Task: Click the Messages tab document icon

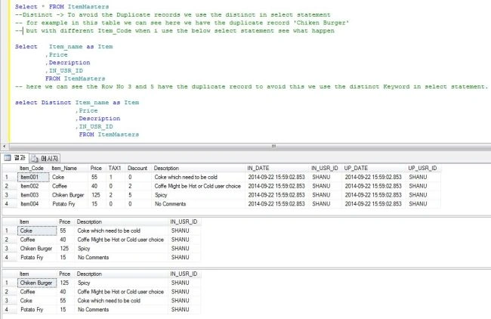Action: (35, 159)
